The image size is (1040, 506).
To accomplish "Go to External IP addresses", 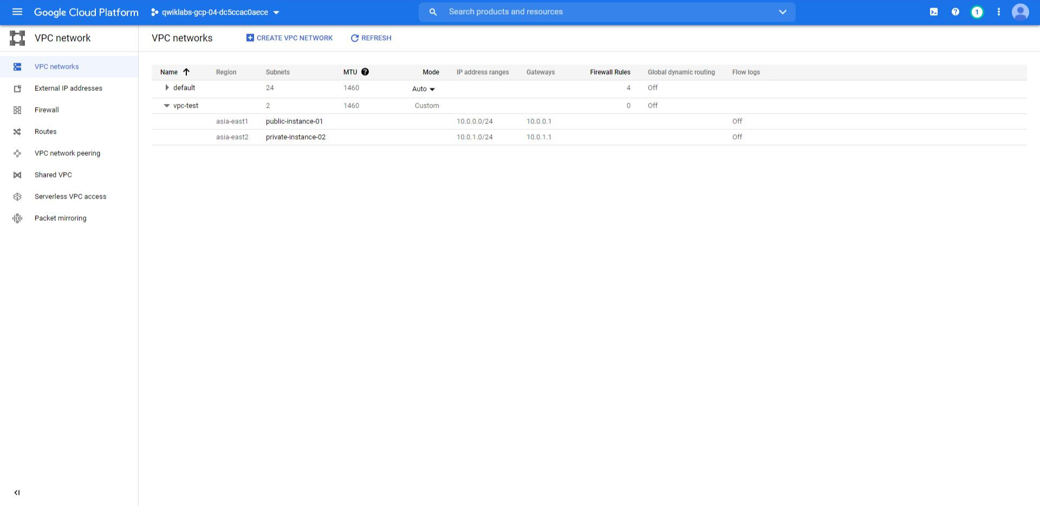I will tap(68, 88).
